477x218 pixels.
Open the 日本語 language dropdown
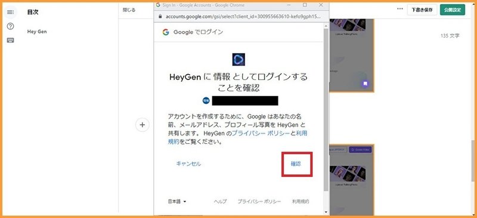pyautogui.click(x=177, y=201)
